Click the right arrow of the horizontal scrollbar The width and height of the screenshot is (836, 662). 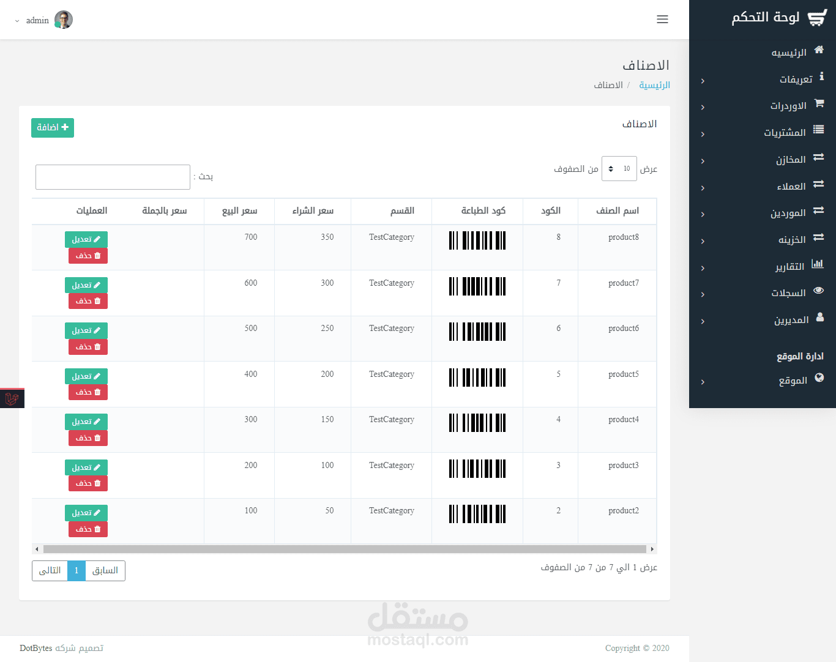tap(652, 549)
